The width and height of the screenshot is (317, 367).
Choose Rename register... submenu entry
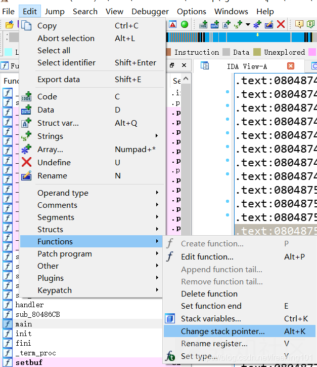[240, 343]
